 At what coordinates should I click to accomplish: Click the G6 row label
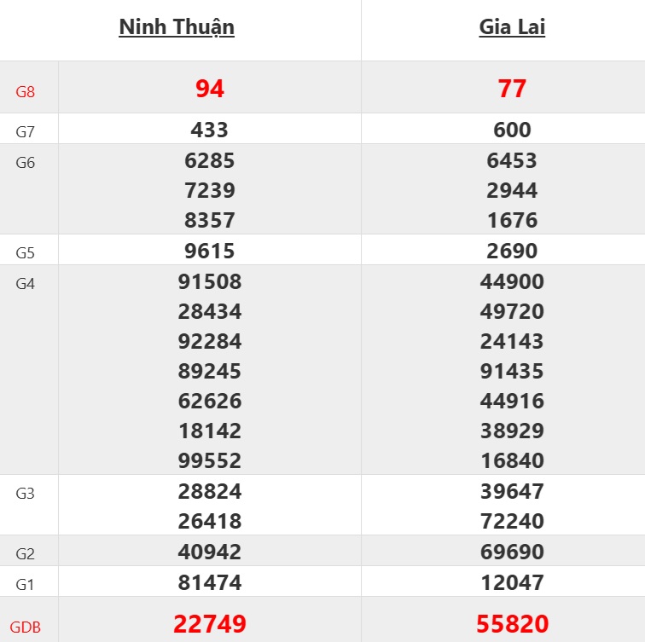pyautogui.click(x=26, y=163)
